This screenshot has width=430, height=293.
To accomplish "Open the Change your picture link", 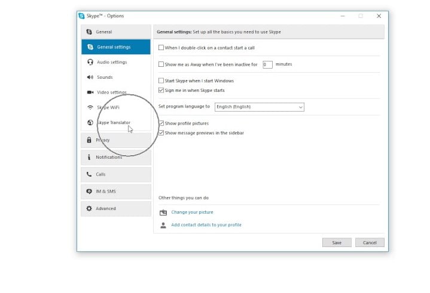I will pyautogui.click(x=192, y=212).
